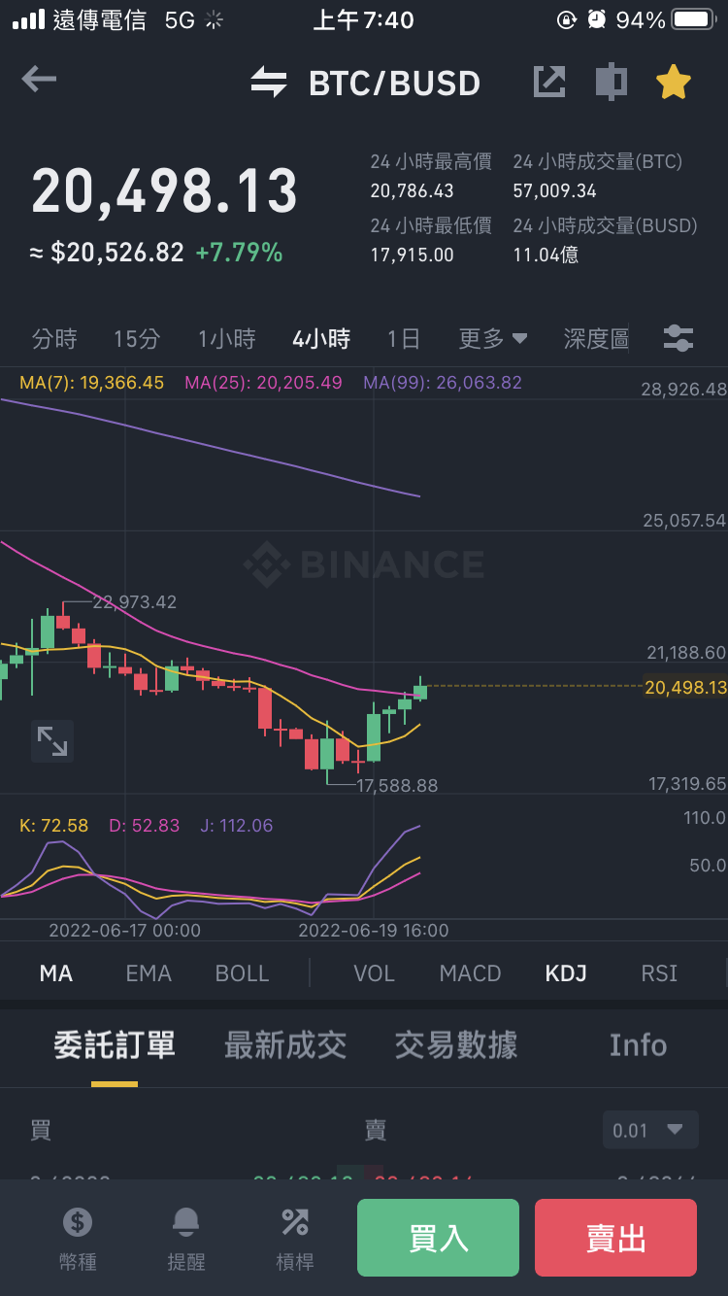This screenshot has width=728, height=1296.
Task: Tap the green 買入 button
Action: click(x=438, y=1238)
